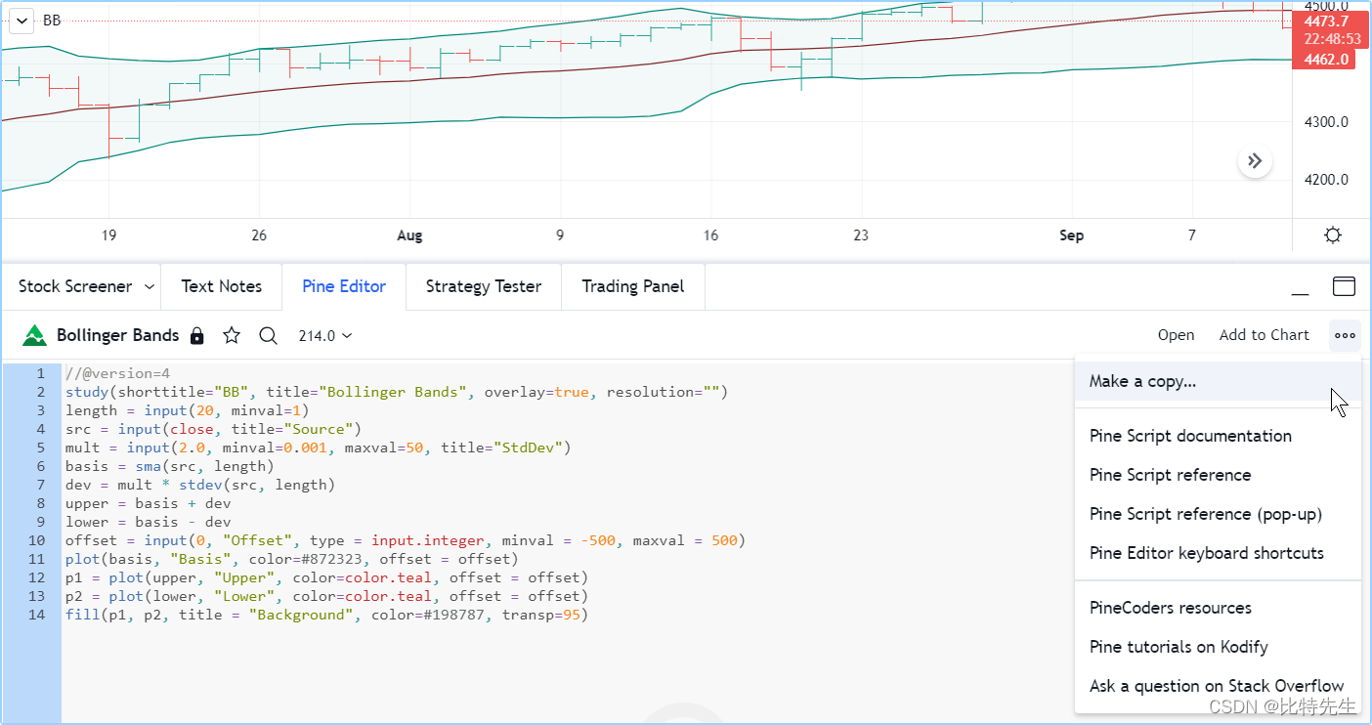
Task: Choose Make a copy... from the menu
Action: click(1218, 381)
